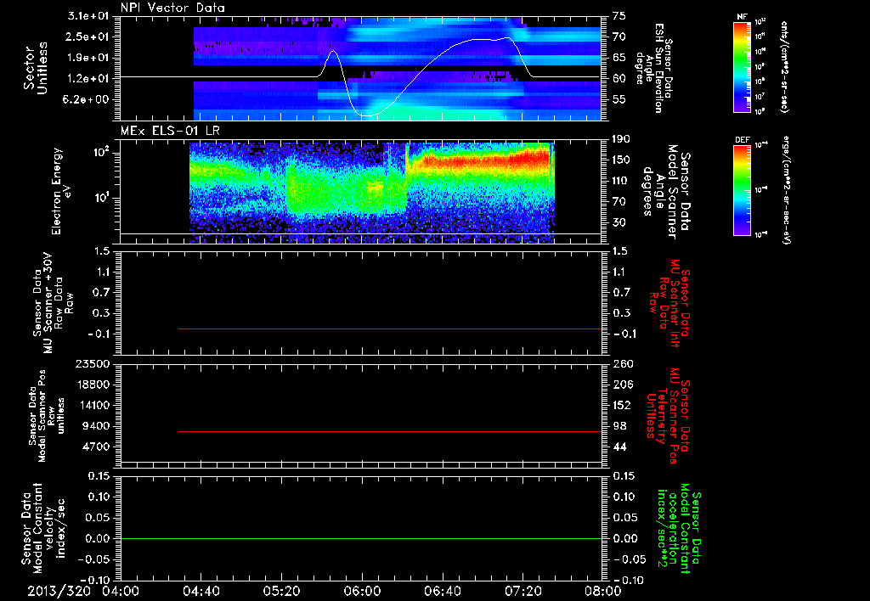Click the 190 degree scanner angle tick
The image size is (870, 601).
621,139
